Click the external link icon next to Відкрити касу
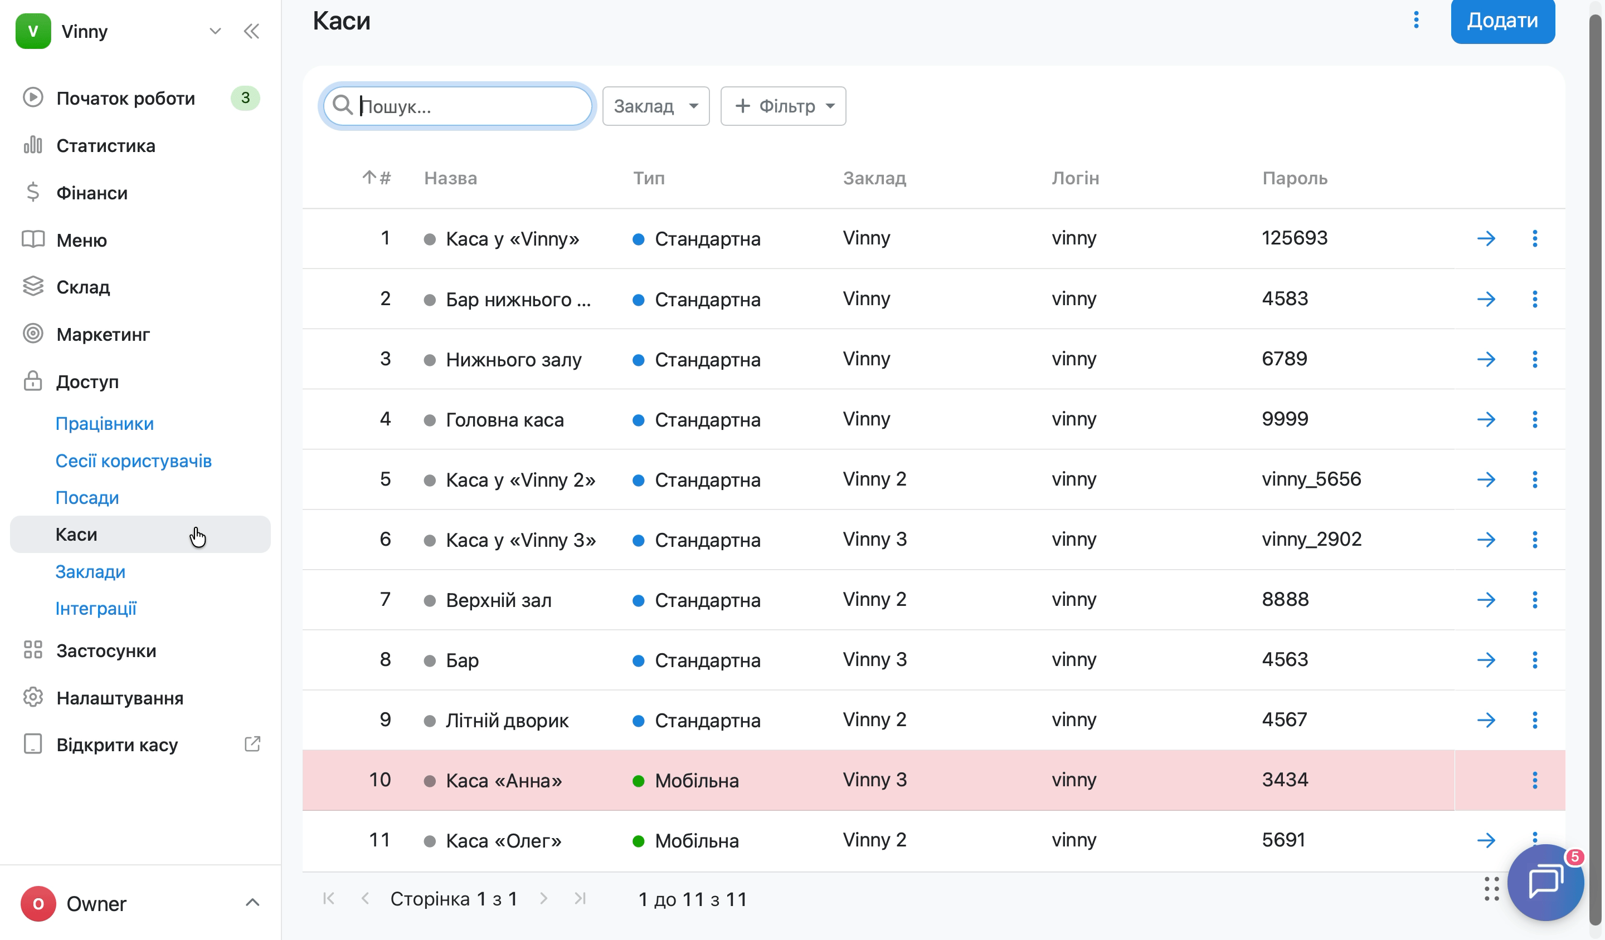 [252, 744]
